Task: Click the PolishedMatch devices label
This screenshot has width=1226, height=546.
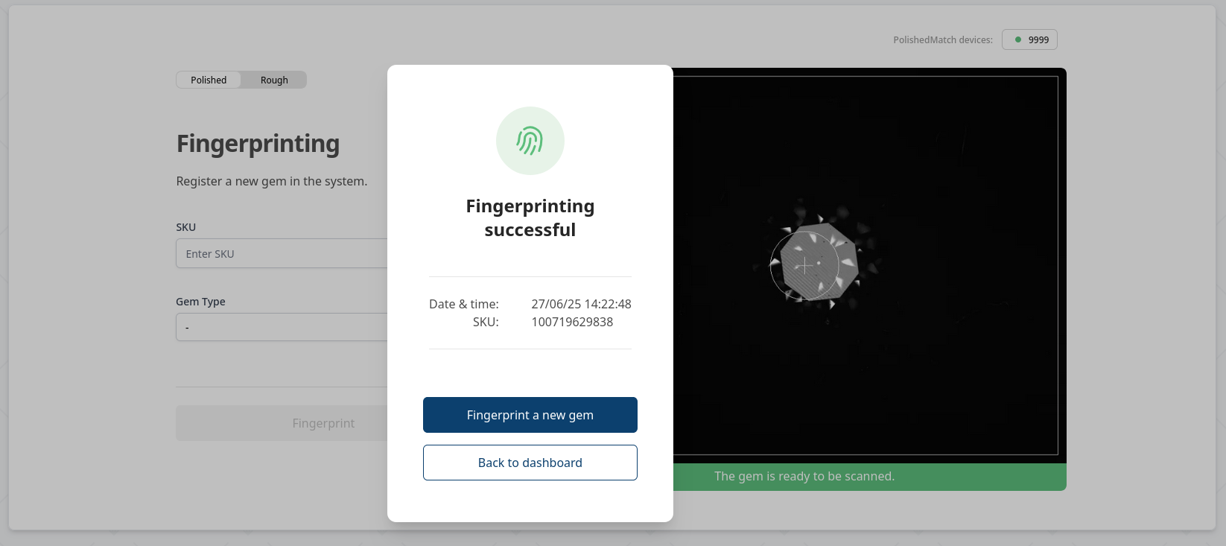Action: [x=942, y=39]
